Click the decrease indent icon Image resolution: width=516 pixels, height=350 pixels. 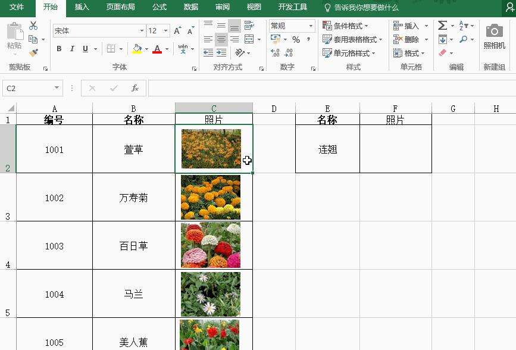[x=208, y=53]
